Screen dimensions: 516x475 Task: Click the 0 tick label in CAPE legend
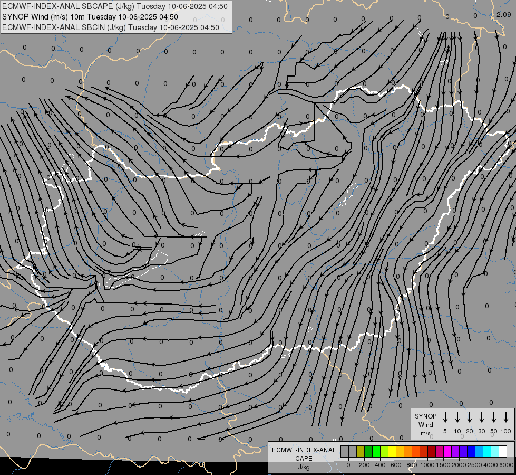point(348,465)
